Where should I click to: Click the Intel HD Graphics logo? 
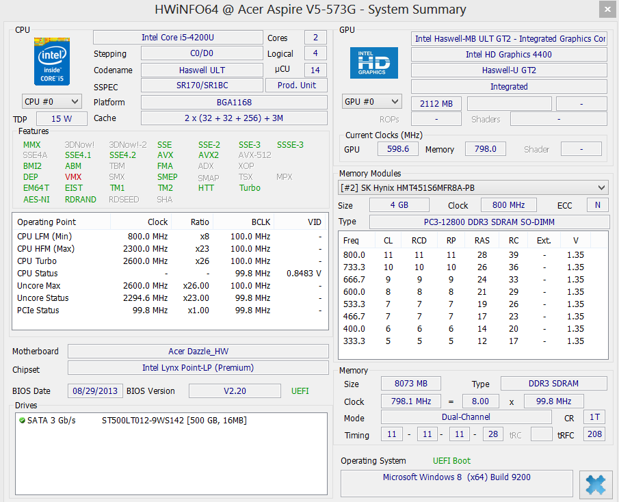(374, 63)
